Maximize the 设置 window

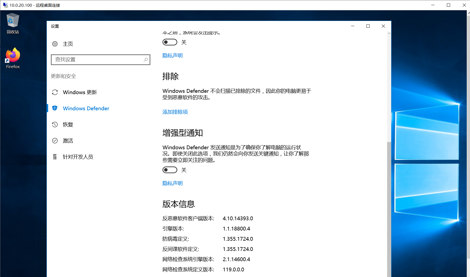pos(368,26)
